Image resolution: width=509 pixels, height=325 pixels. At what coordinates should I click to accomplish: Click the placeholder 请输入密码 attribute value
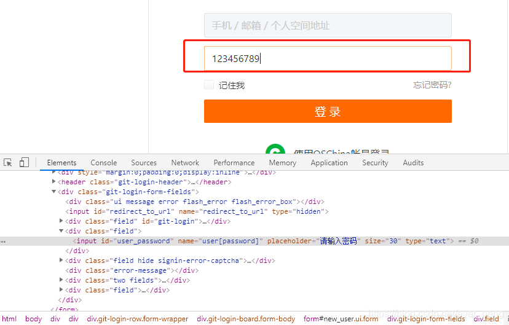(x=338, y=241)
